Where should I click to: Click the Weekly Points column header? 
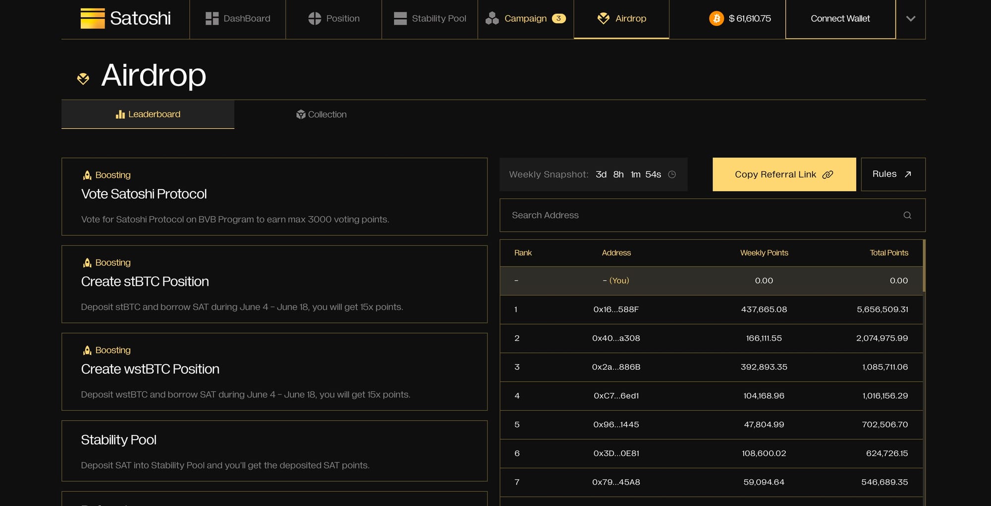[x=764, y=253]
